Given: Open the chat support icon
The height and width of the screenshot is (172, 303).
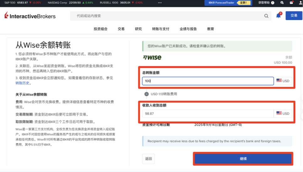Looking at the screenshot, I should [x=282, y=3].
